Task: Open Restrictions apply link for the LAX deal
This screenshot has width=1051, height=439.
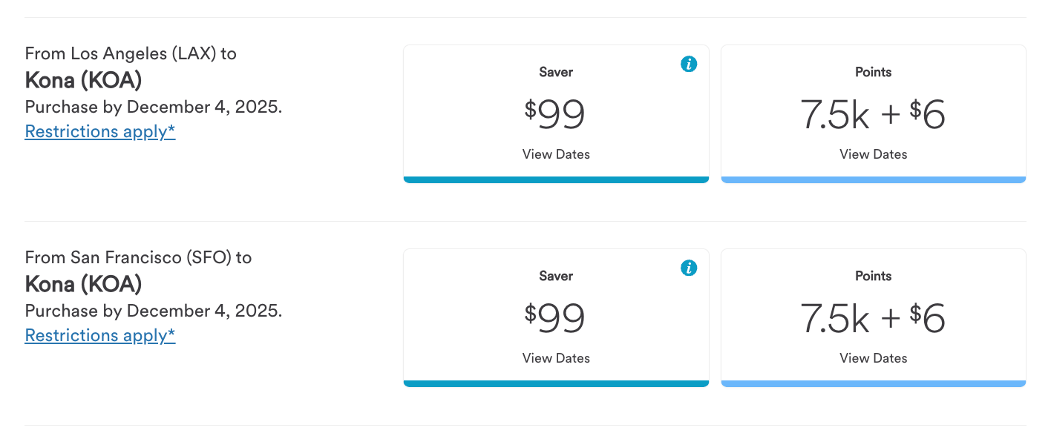Action: point(100,131)
